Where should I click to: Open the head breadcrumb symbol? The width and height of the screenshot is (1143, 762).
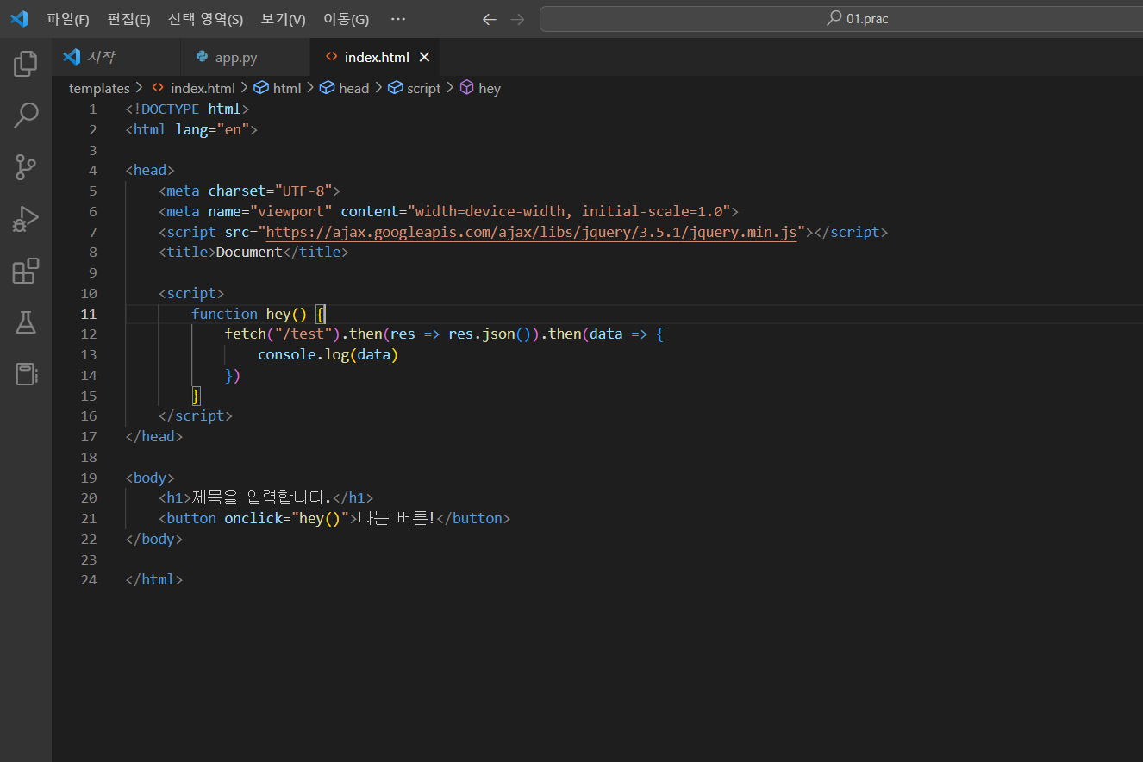point(345,88)
